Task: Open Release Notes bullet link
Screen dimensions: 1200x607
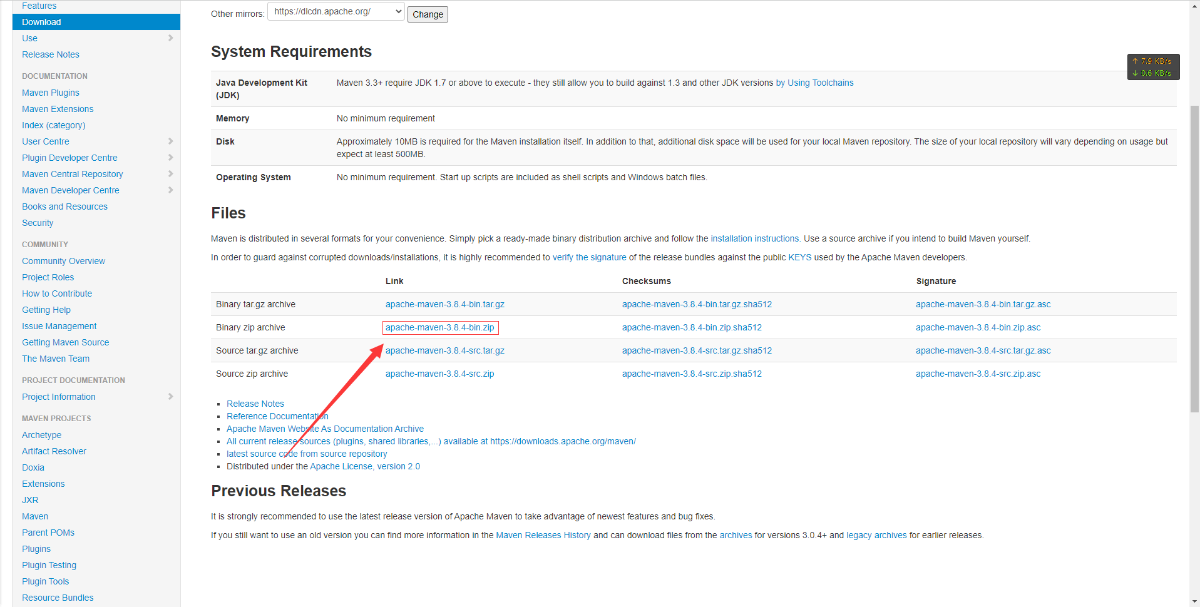Action: click(255, 404)
